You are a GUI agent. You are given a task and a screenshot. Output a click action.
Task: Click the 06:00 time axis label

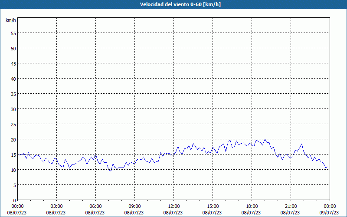coord(95,207)
